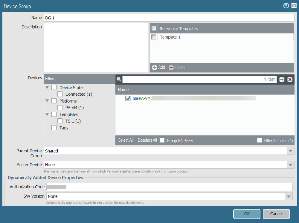The image size is (299, 223).
Task: Apply the device filter with green arrow
Action: tap(282, 80)
